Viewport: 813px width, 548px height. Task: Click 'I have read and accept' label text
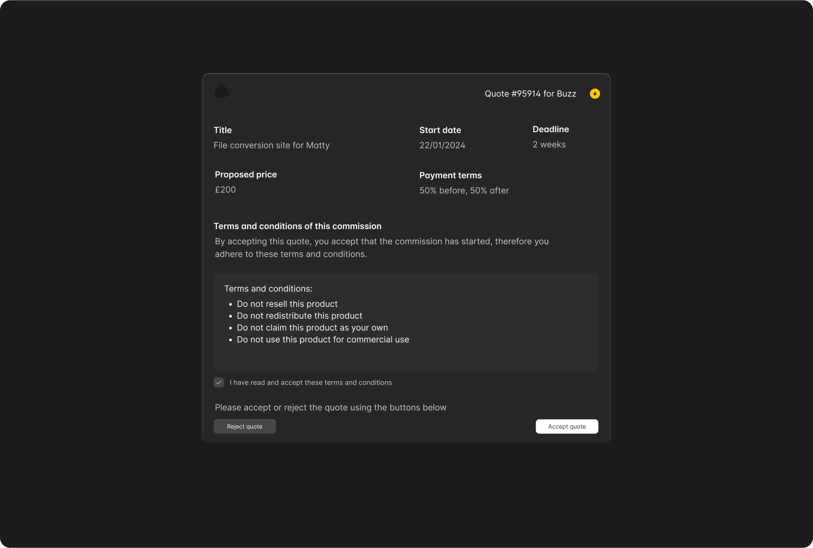point(311,382)
